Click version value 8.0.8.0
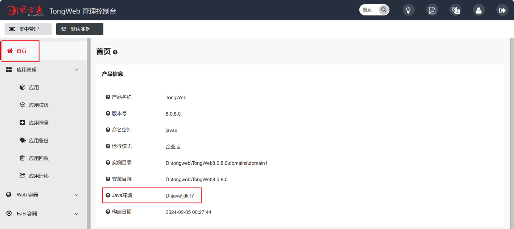Viewport: 514px width, 229px height. pos(173,114)
